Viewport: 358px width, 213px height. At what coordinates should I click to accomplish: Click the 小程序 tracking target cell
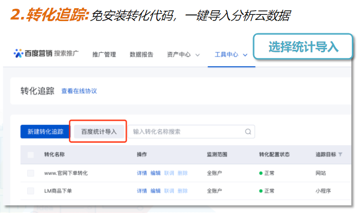(324, 191)
